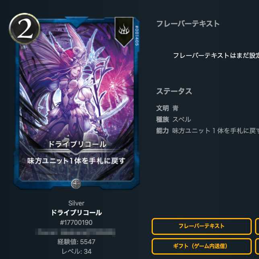Click the 種族 スペル tribe row
The width and height of the screenshot is (259, 259).
pyautogui.click(x=174, y=119)
